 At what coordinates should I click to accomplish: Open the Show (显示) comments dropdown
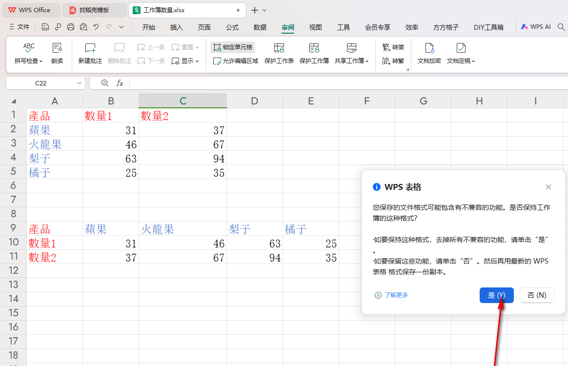point(185,61)
